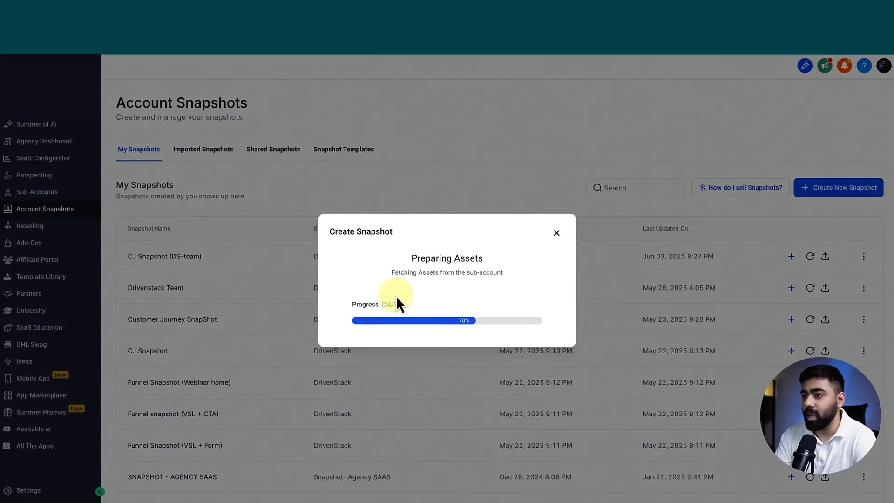Open Ideas in sidebar

tap(24, 361)
